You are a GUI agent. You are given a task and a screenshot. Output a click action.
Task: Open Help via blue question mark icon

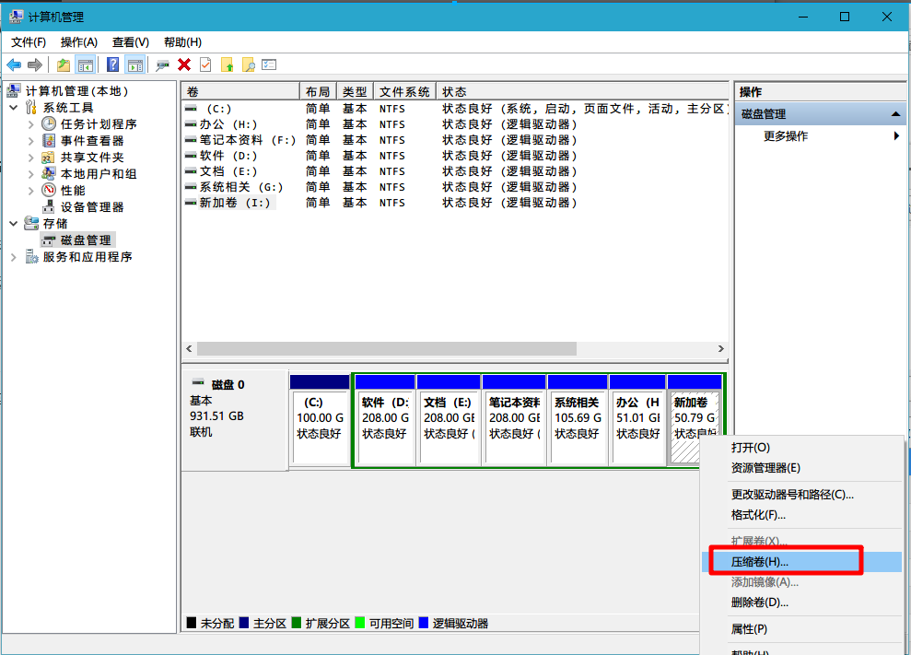coord(112,64)
